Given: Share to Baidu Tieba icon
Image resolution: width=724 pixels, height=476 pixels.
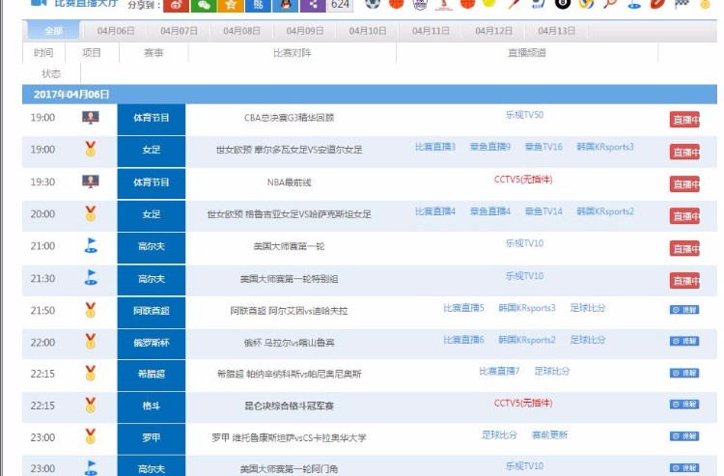Looking at the screenshot, I should pos(258,5).
